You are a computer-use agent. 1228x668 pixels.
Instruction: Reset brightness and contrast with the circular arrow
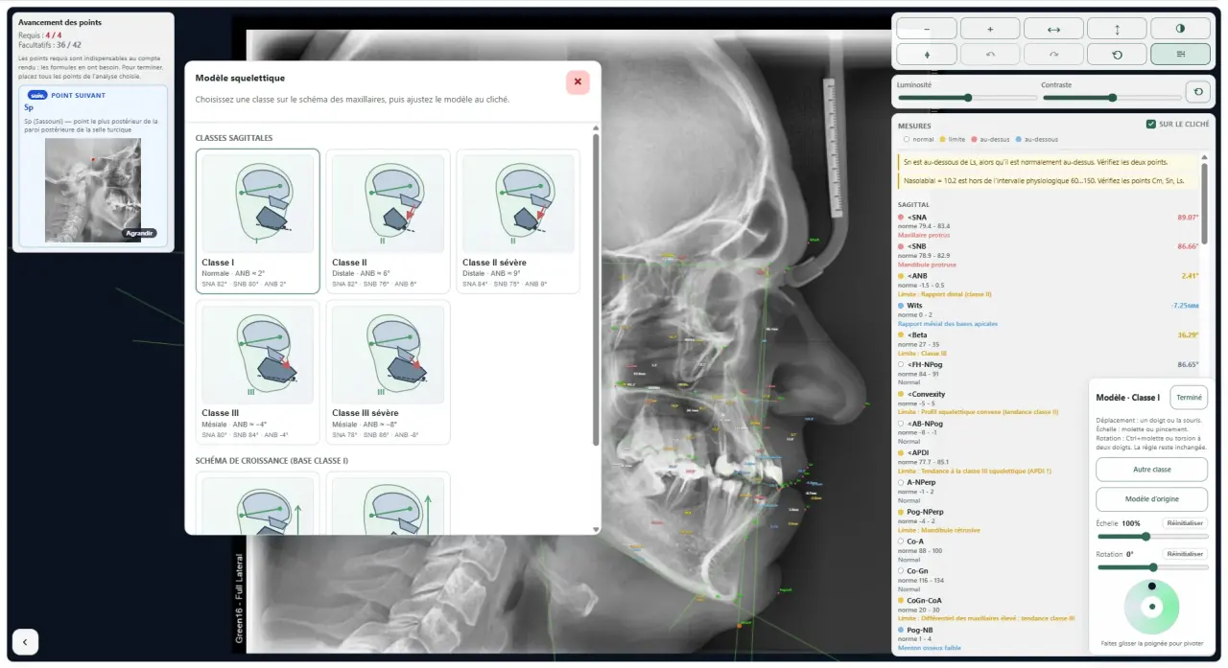point(1198,92)
